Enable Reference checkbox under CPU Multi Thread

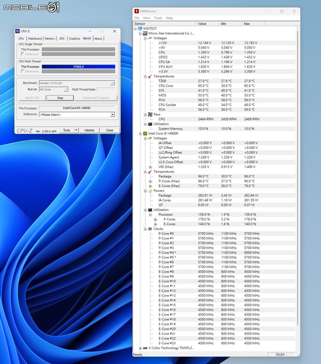coord(23,71)
